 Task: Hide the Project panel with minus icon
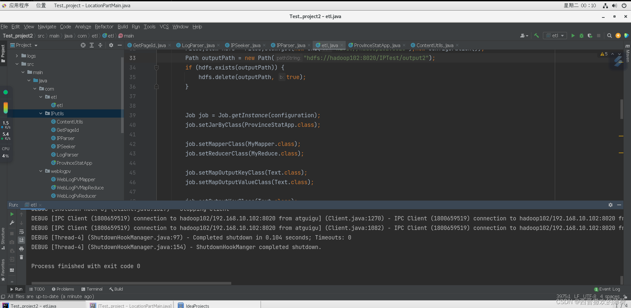pyautogui.click(x=120, y=45)
